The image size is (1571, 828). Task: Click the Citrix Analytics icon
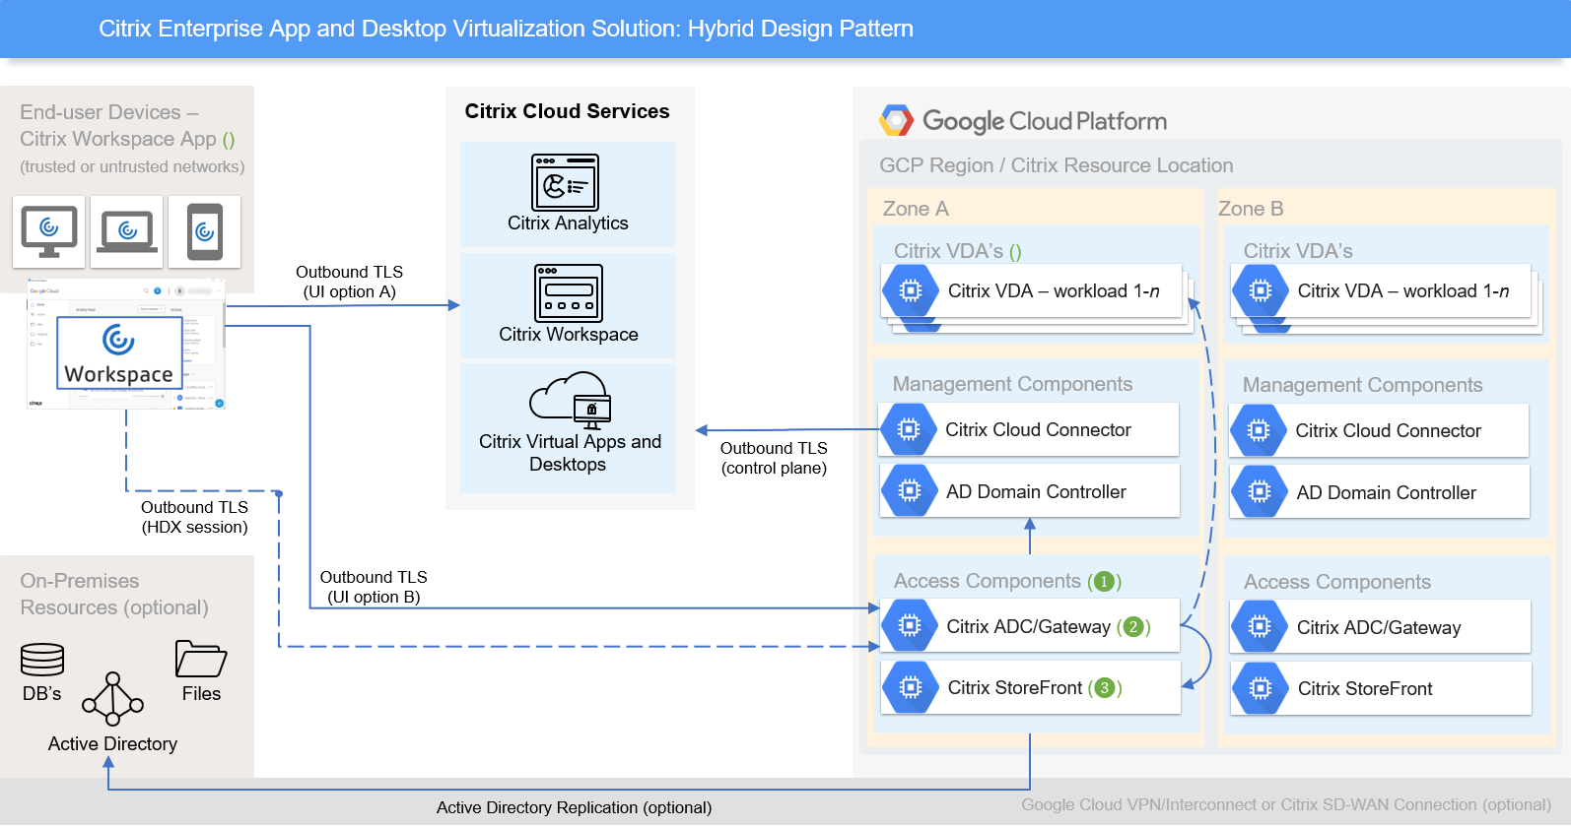pos(565,182)
